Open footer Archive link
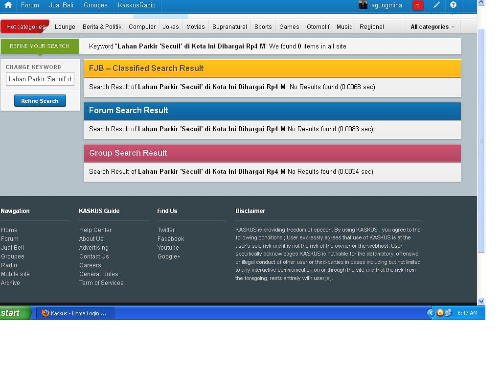The image size is (501, 376). click(10, 282)
